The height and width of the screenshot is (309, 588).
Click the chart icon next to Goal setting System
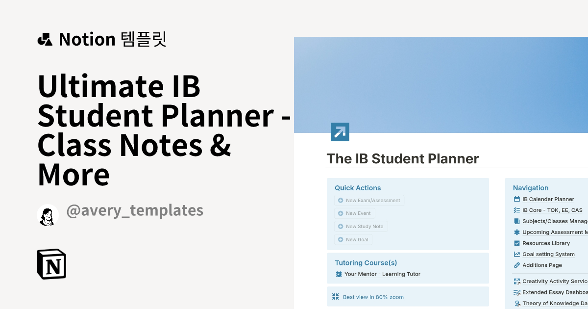tap(516, 254)
